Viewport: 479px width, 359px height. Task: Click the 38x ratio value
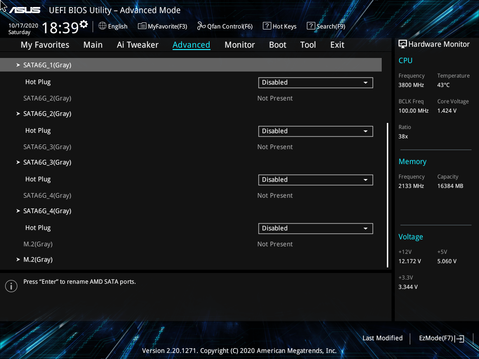403,136
